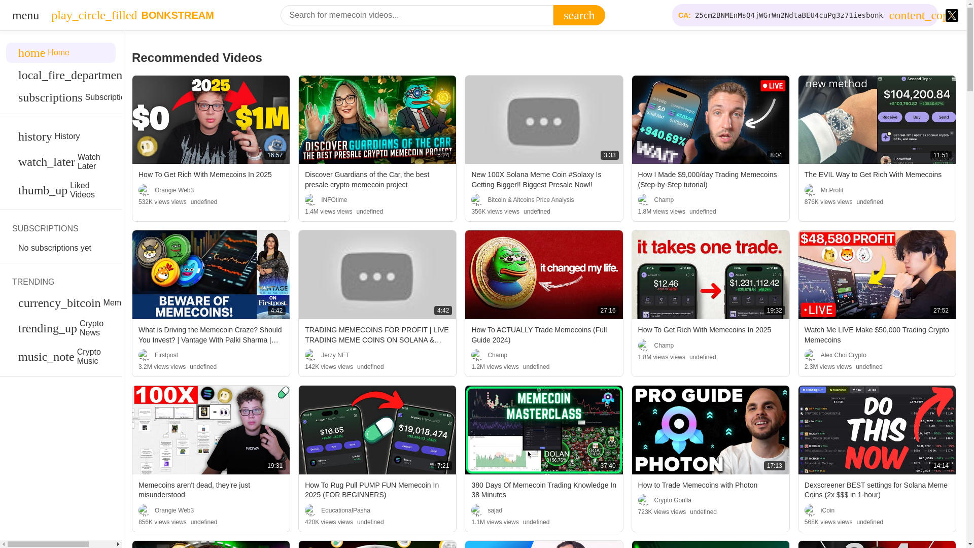Open Liked Videos in sidebar

tap(61, 190)
